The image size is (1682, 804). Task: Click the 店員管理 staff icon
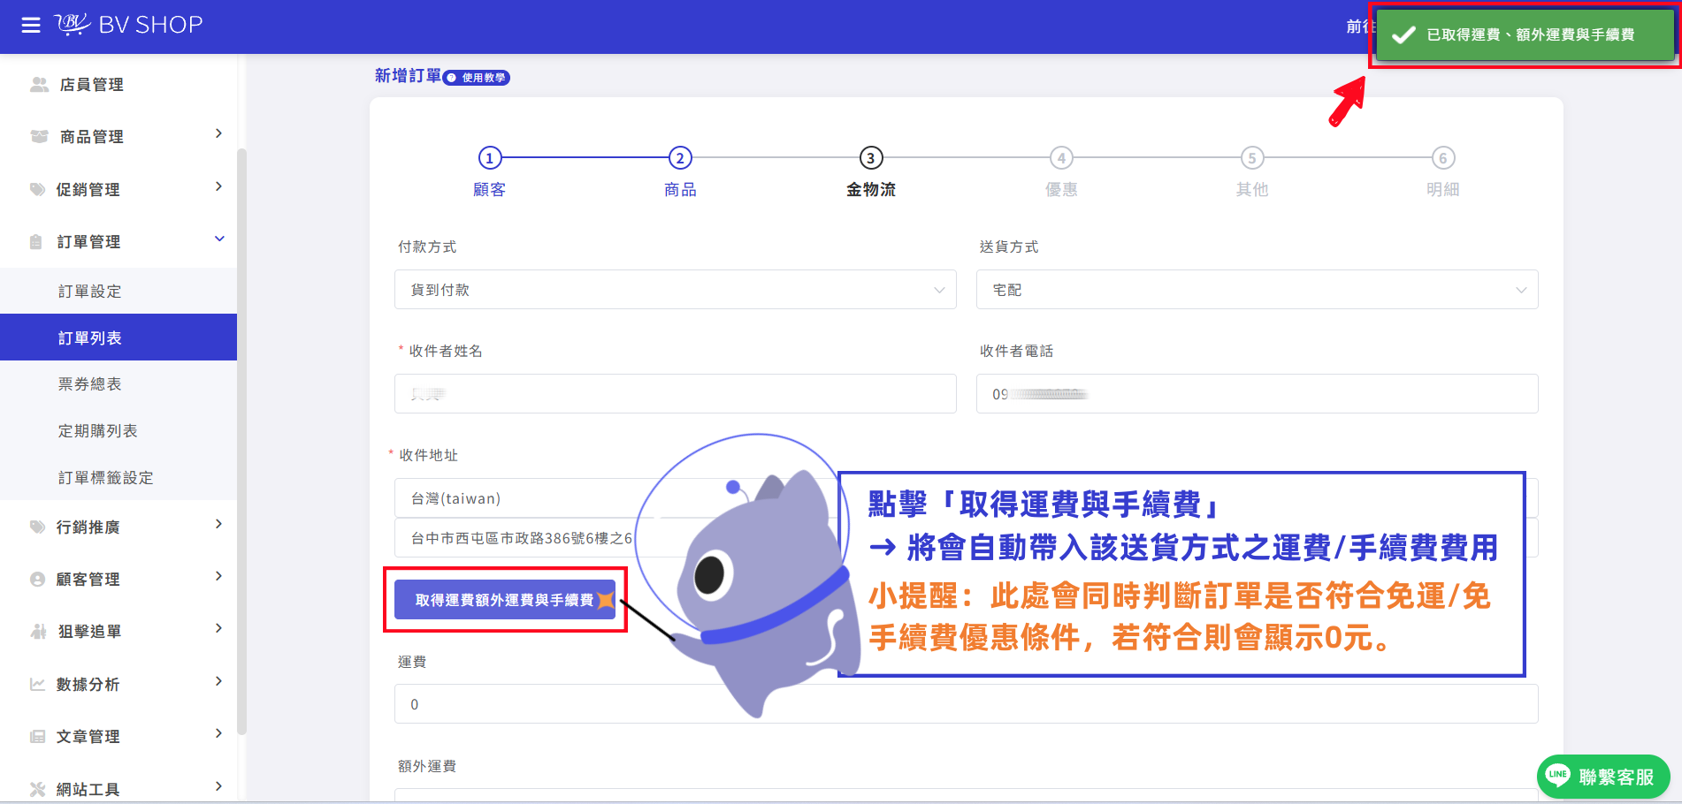pos(39,84)
